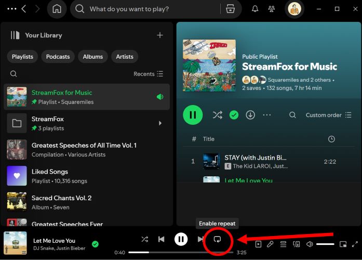The image size is (362, 260).
Task: Go back with the left arrow
Action: coord(24,9)
